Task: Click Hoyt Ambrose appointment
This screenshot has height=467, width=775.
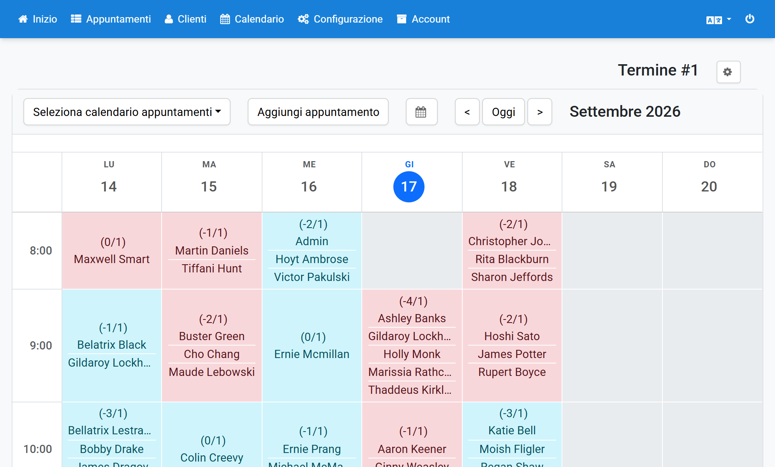Action: click(312, 259)
